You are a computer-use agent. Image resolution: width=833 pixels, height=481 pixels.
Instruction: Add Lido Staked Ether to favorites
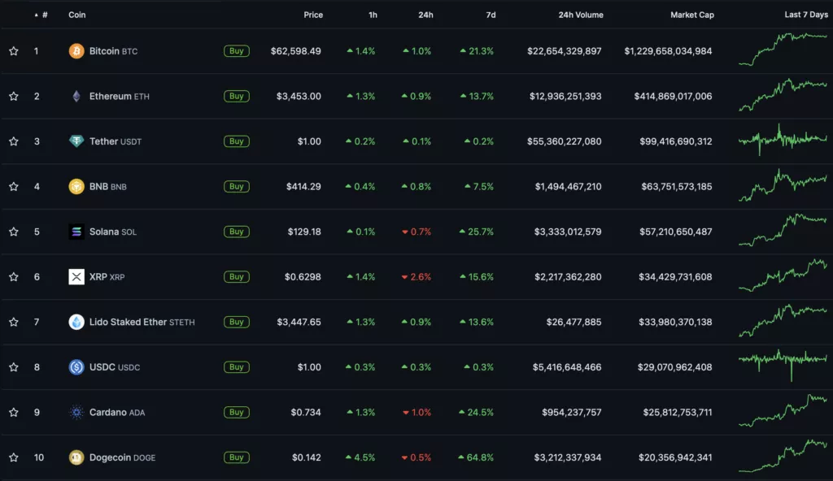(14, 322)
